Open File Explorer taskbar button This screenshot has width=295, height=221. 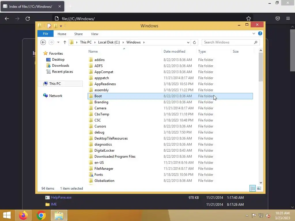[59, 215]
